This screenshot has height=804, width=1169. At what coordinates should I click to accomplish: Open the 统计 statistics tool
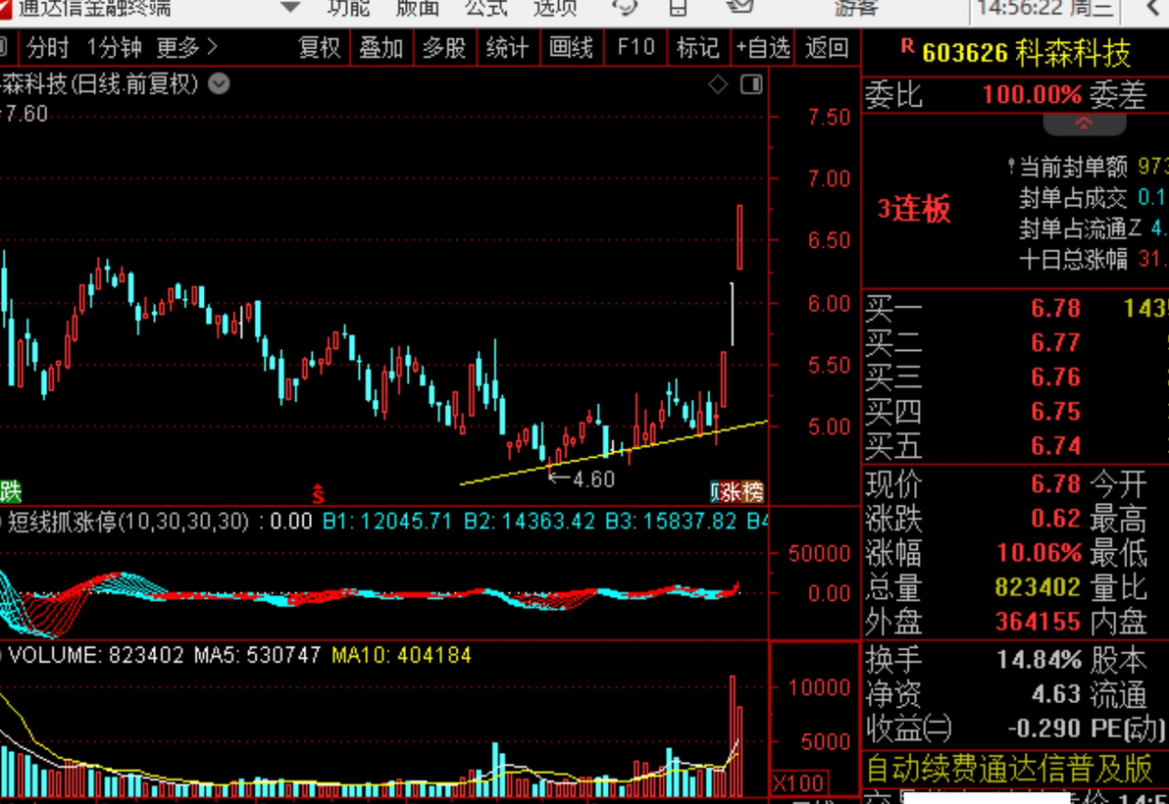(x=507, y=48)
